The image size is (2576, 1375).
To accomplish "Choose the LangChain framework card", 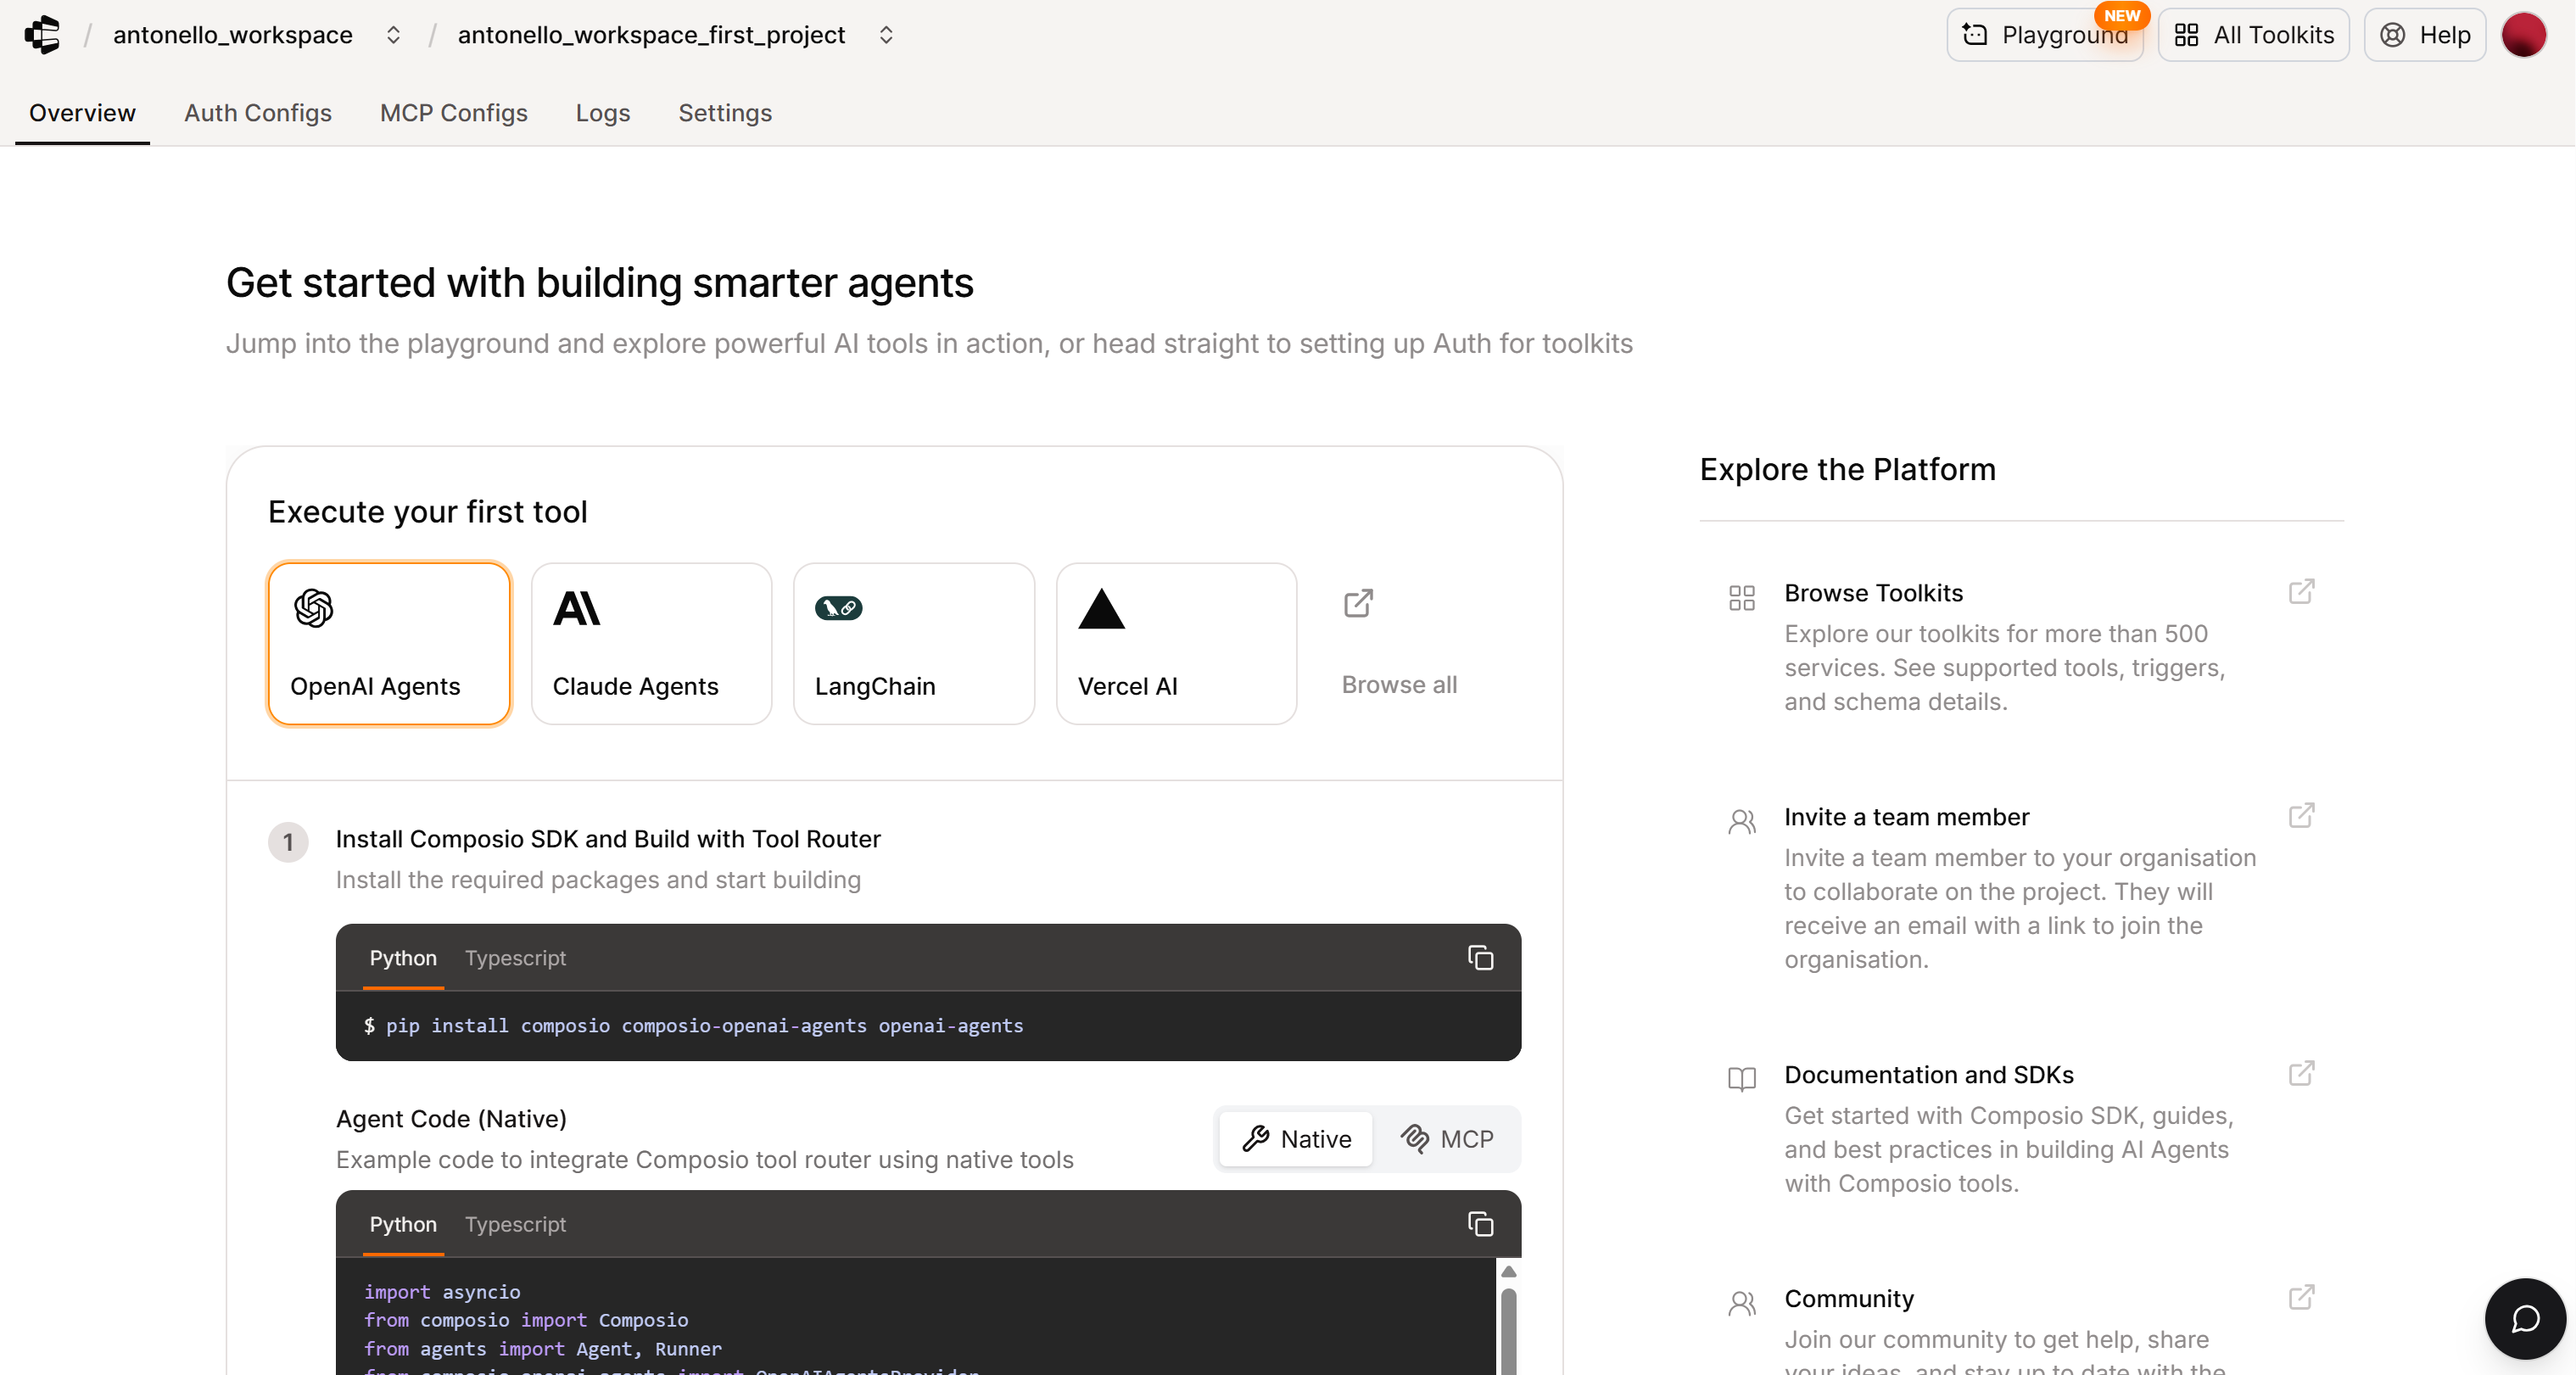I will click(913, 643).
